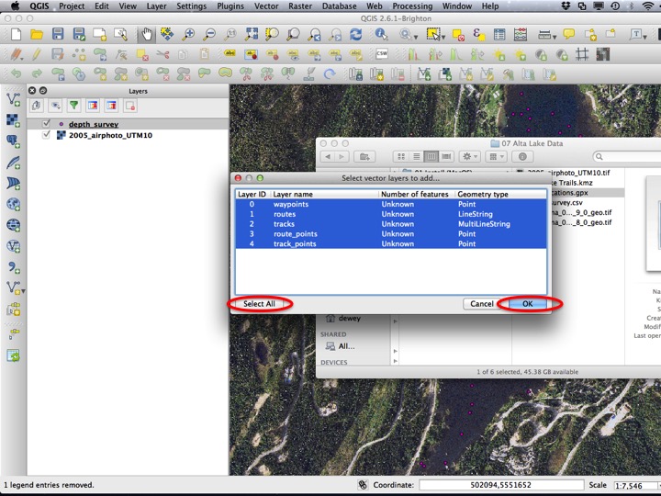Select the waypoints layer row
Image resolution: width=661 pixels, height=496 pixels.
pyautogui.click(x=391, y=204)
